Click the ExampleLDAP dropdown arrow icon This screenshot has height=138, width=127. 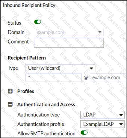[x=121, y=124]
